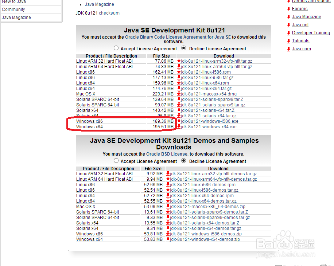The image size is (334, 266).
Task: Click download arrow icon beside jdk-8u121-solaris-x64.tar.Z
Action: [x=179, y=110]
